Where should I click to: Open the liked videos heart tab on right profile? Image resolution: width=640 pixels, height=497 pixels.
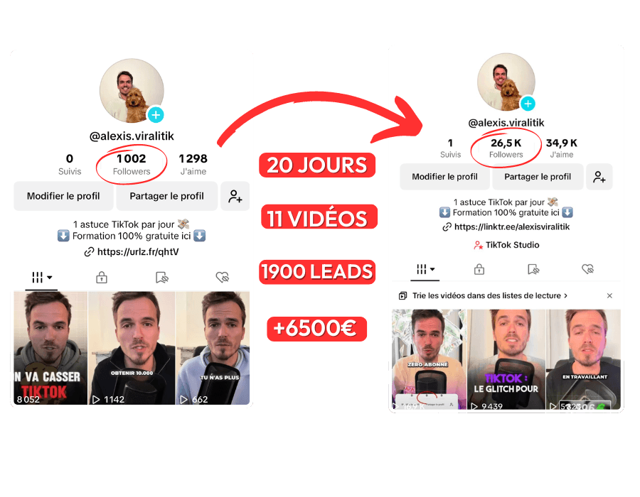pos(588,269)
